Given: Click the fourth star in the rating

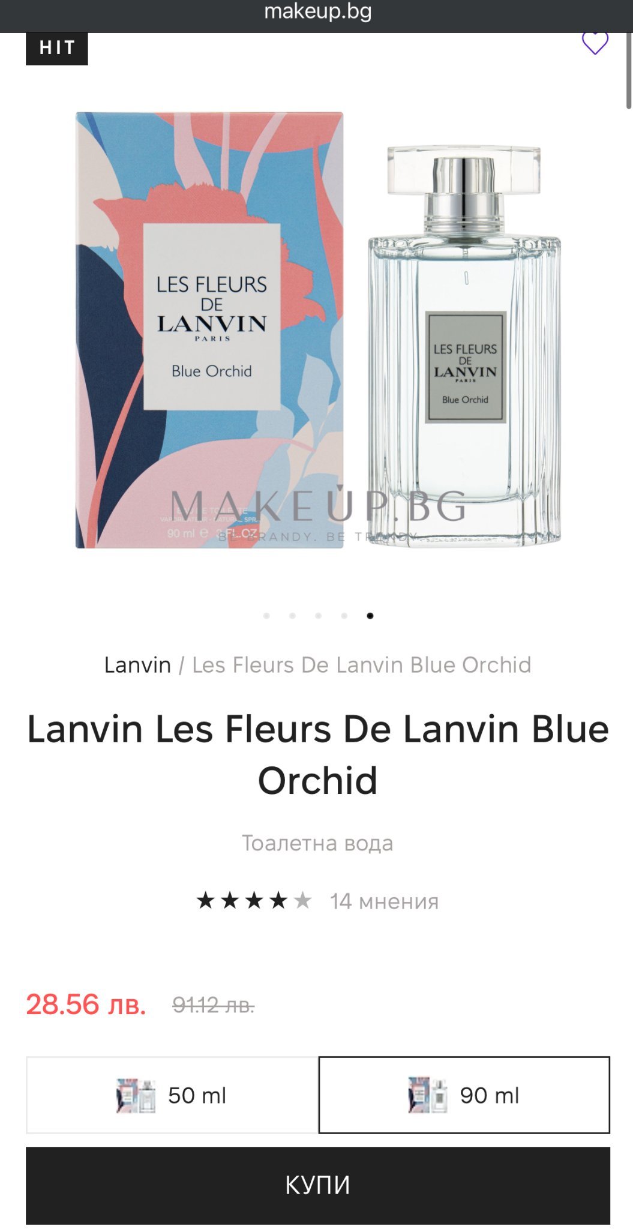Looking at the screenshot, I should [278, 900].
